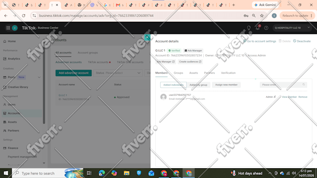Click the tab search chevron in Chrome
The height and width of the screenshot is (178, 317).
tap(5, 5)
